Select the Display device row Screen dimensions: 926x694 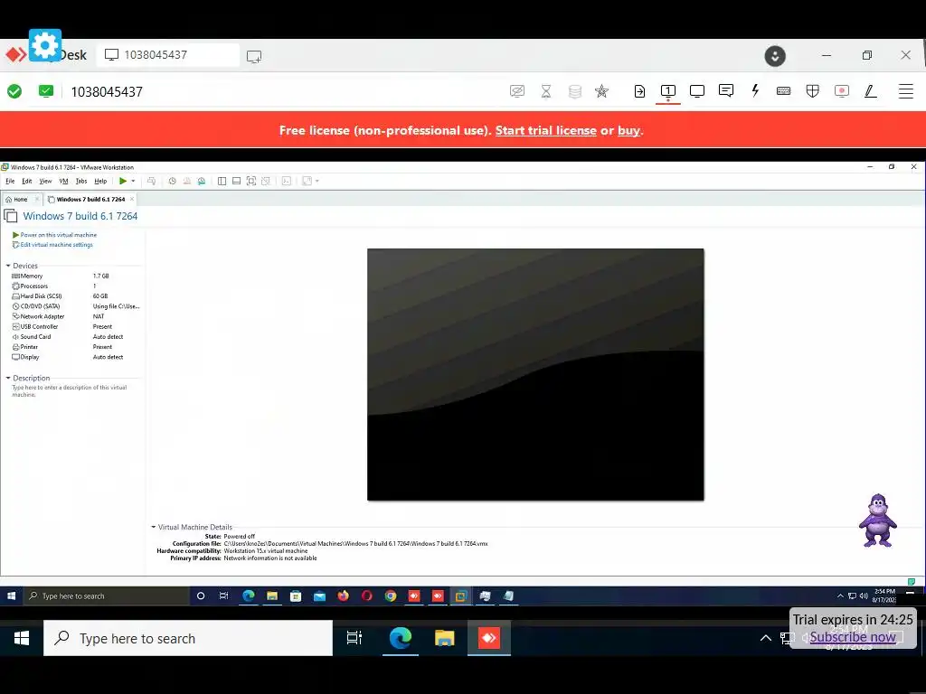point(76,357)
